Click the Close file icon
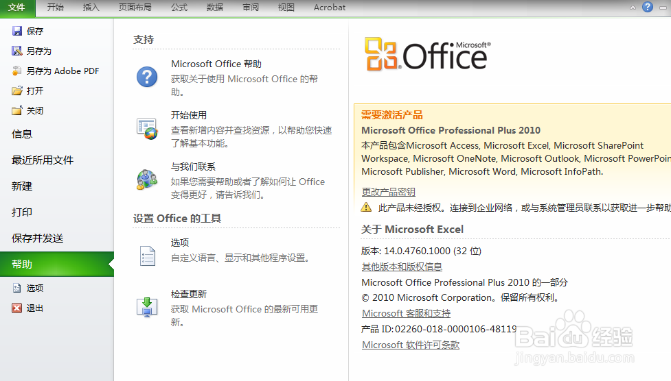Screen dimensions: 671x381 17,110
